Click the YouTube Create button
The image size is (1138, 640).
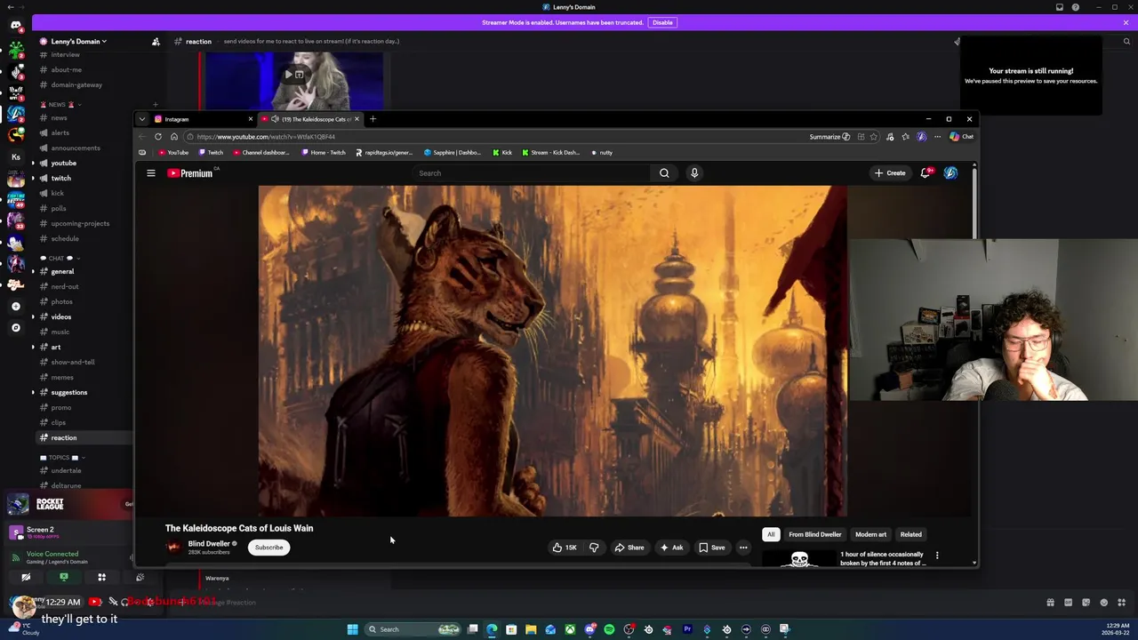[x=890, y=173]
